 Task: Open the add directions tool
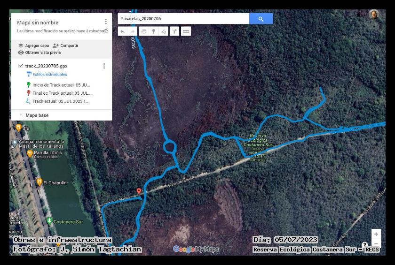174,31
